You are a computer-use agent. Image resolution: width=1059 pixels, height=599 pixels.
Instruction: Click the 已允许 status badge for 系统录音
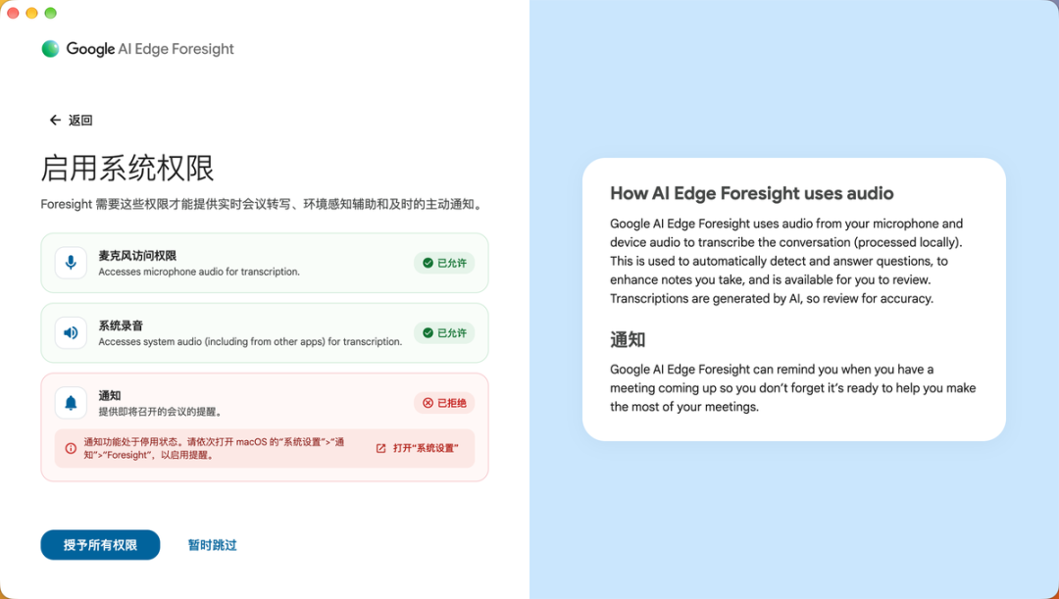(x=444, y=333)
